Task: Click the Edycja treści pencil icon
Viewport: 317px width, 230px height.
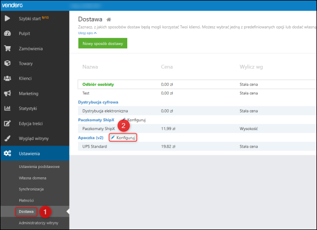Action: point(8,123)
